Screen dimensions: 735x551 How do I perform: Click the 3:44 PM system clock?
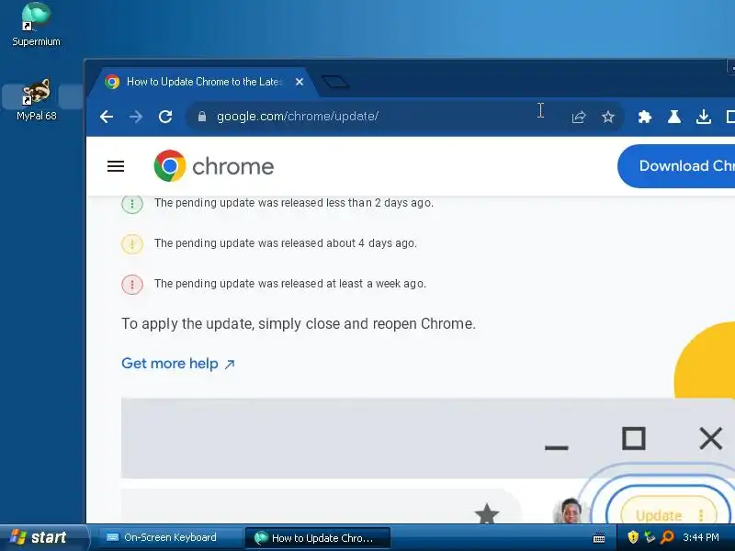[700, 537]
